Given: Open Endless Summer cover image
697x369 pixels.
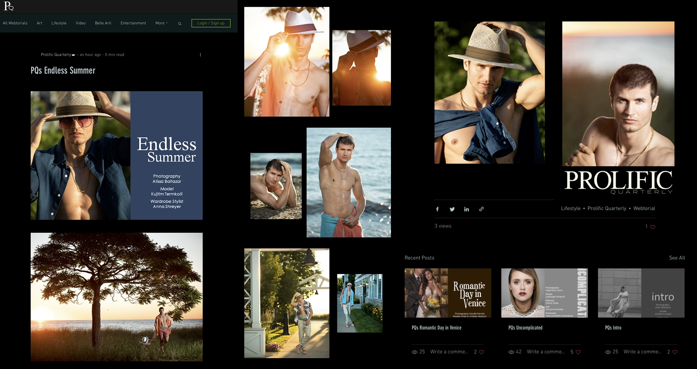Looking at the screenshot, I should (116, 156).
